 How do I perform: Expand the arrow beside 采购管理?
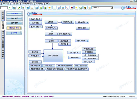pos(22,14)
